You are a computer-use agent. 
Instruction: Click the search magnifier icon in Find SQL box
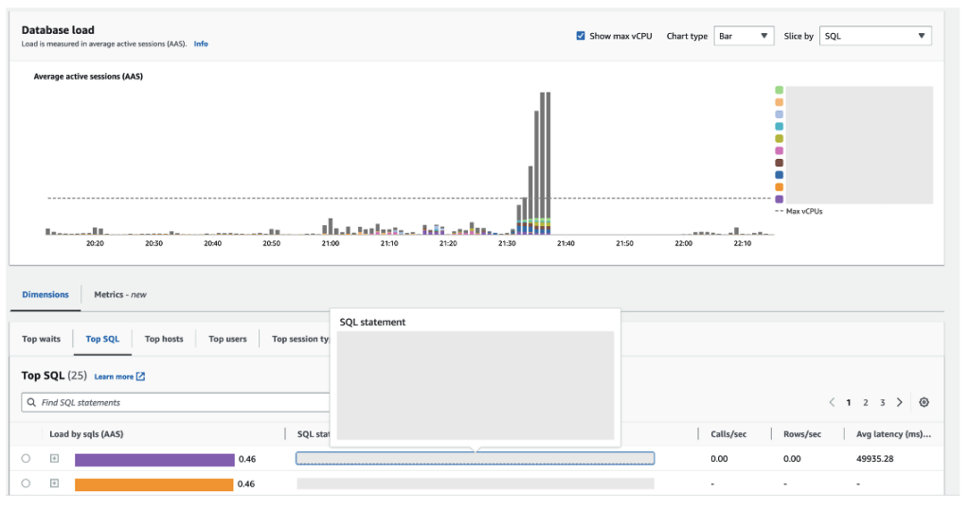(x=31, y=402)
